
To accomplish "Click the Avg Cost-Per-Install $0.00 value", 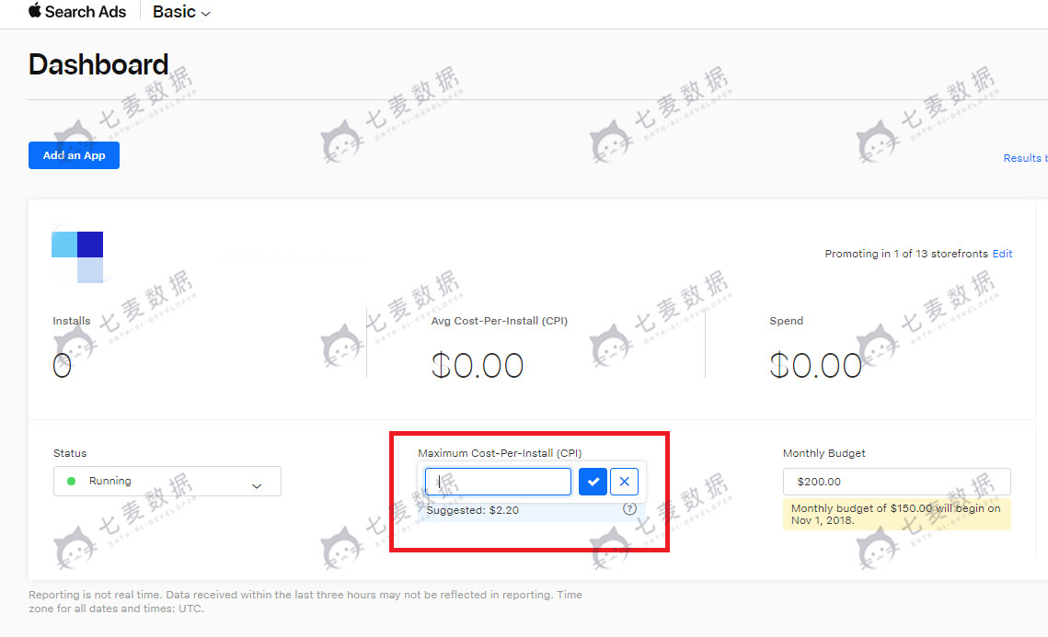I will tap(478, 365).
